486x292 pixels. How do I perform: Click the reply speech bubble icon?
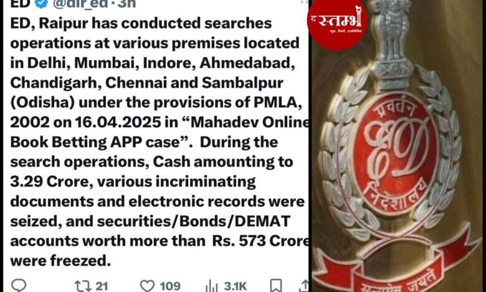(19, 286)
